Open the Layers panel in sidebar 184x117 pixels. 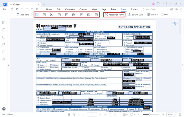click(4, 60)
